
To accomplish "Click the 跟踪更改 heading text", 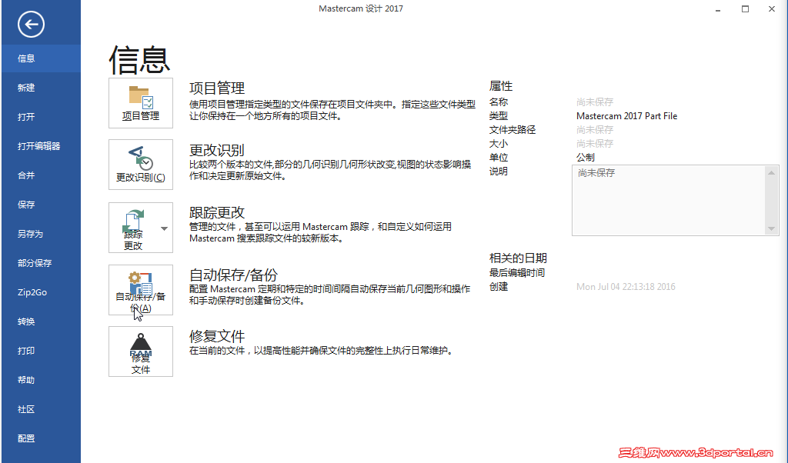I will 216,212.
